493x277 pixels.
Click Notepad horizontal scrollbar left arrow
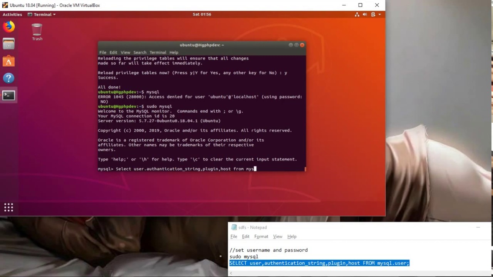tap(231, 273)
